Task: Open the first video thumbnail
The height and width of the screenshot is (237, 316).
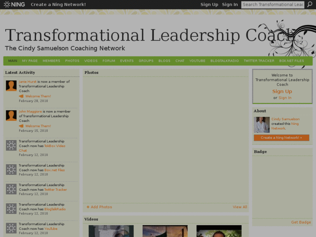Action: tap(111, 231)
